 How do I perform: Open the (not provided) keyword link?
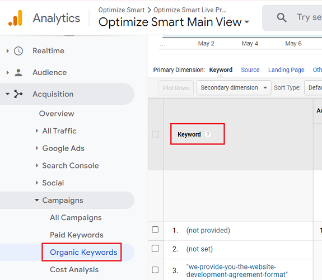click(208, 231)
